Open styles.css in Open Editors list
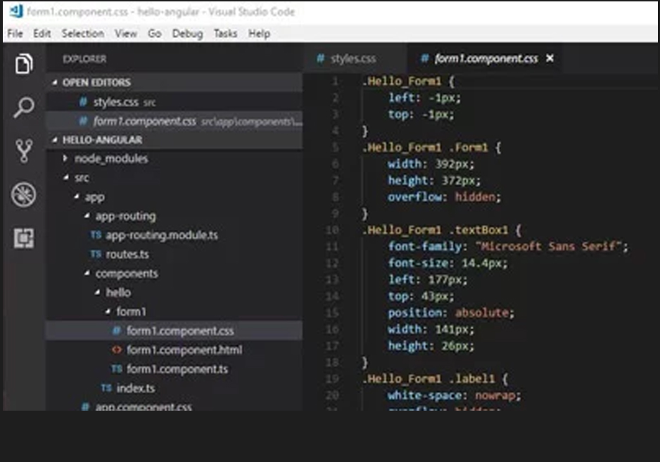 coord(174,102)
